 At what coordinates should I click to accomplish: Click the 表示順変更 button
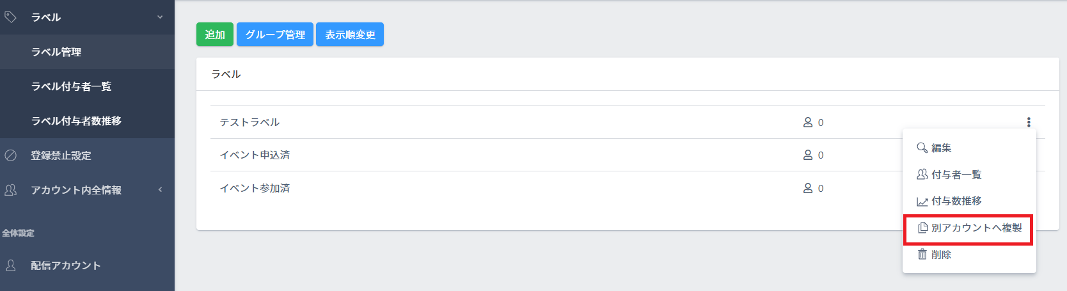coord(350,35)
